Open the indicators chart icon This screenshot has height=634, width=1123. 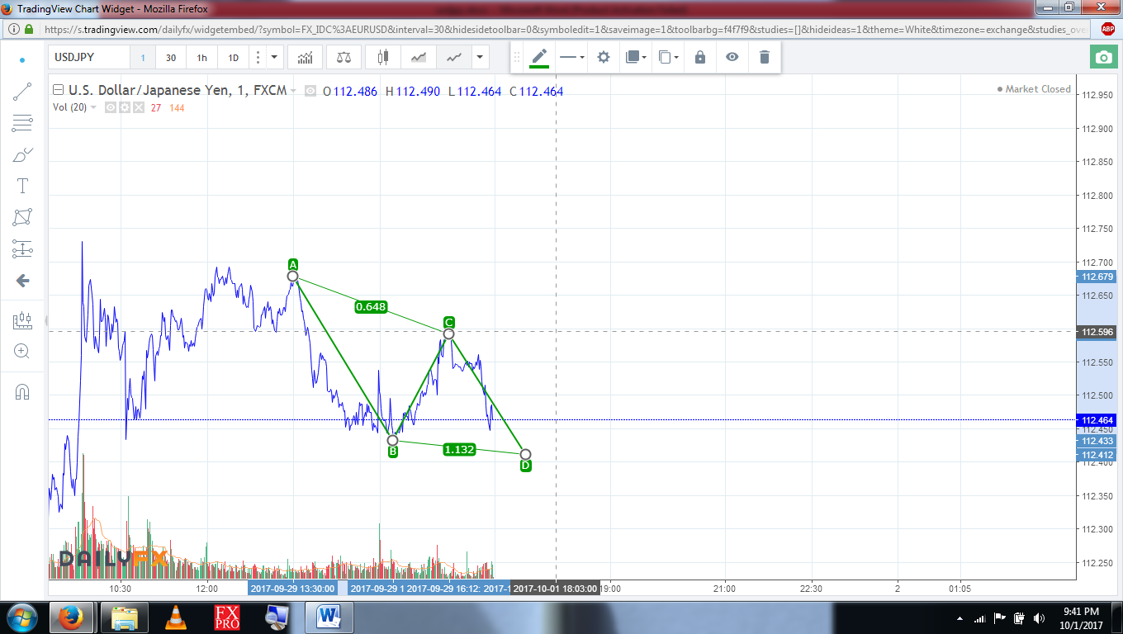tap(306, 58)
